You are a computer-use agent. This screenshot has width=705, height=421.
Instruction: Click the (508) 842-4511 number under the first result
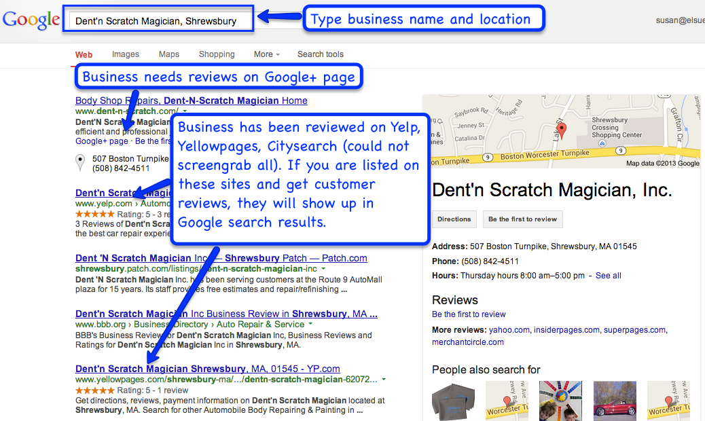(x=120, y=168)
